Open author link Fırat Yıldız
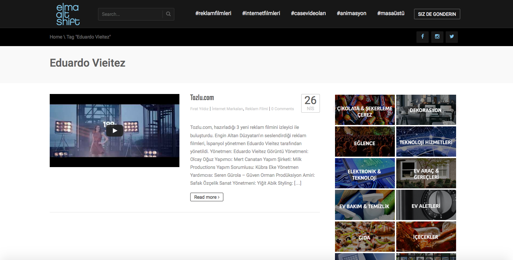Image resolution: width=513 pixels, height=260 pixels. (x=200, y=109)
